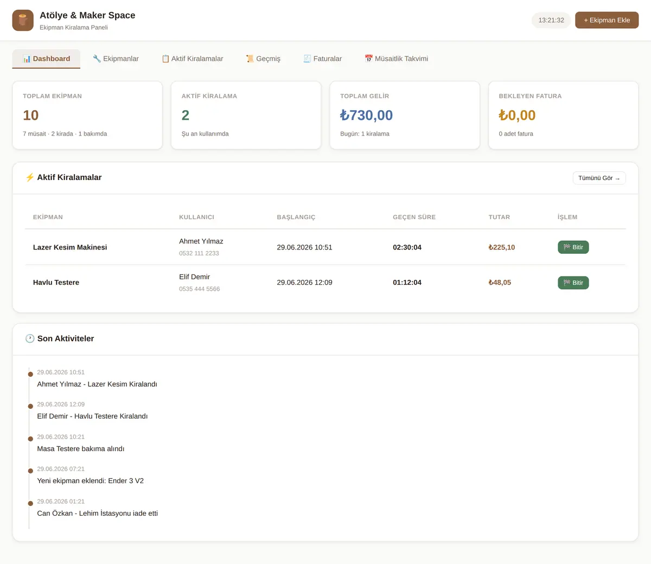Screen dimensions: 651x564
Task: Click the workshop logo icon in header
Action: click(x=23, y=20)
